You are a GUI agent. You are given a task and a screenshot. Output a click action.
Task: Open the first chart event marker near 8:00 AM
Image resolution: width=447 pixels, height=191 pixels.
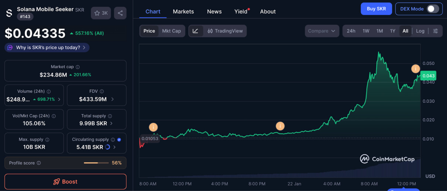pos(153,127)
